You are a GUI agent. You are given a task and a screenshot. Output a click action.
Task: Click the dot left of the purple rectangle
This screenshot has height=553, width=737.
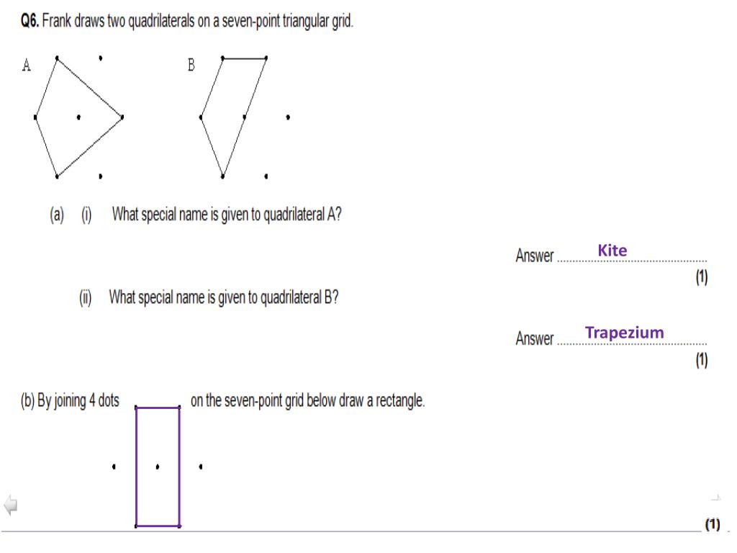[114, 467]
